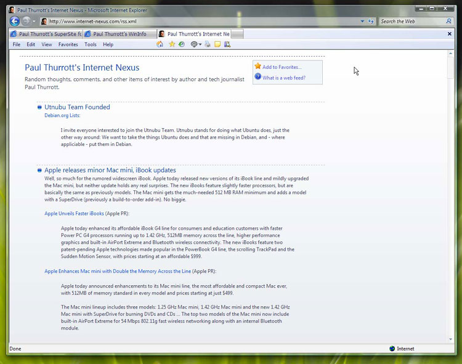Click the Research icon in toolbar
Viewport: 462px width, 364px height.
point(227,44)
